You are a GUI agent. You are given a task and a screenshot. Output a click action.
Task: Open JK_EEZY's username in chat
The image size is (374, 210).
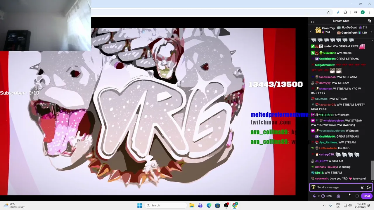point(321,161)
